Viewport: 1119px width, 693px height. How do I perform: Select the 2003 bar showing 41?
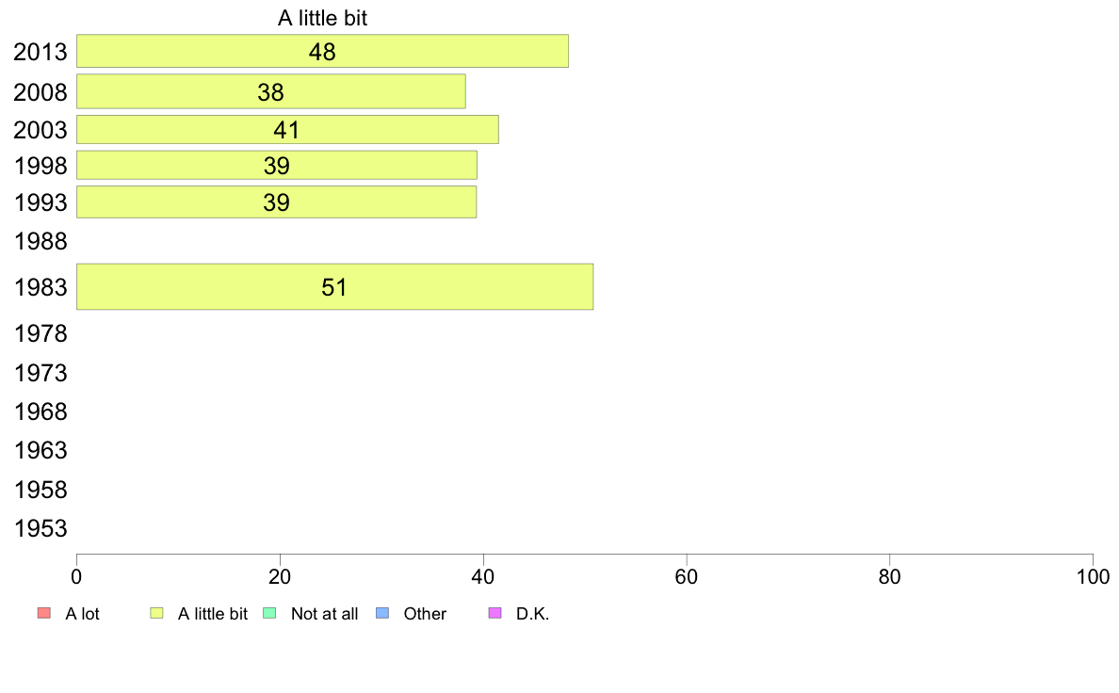point(287,130)
